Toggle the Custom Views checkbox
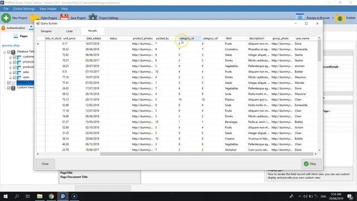 tap(9, 88)
